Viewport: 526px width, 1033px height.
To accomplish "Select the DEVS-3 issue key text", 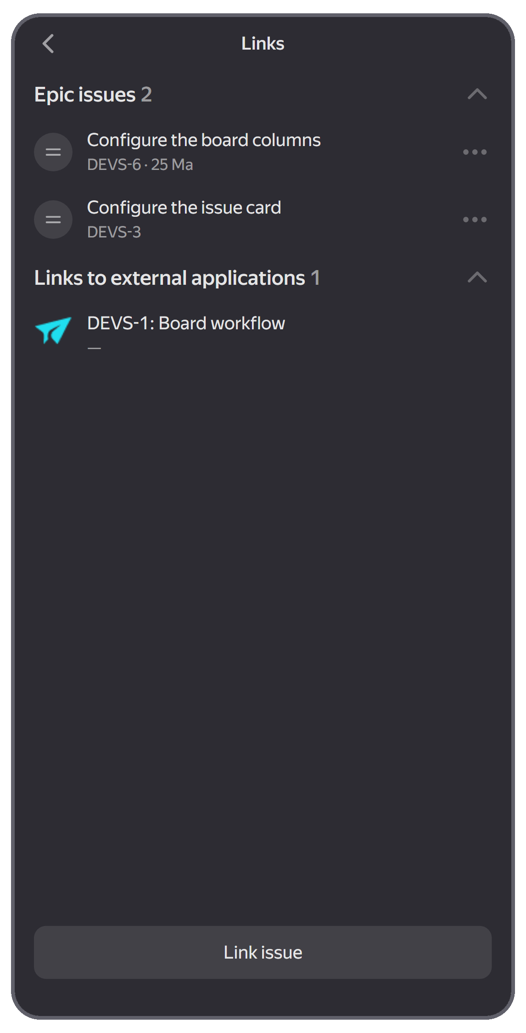I will point(114,232).
